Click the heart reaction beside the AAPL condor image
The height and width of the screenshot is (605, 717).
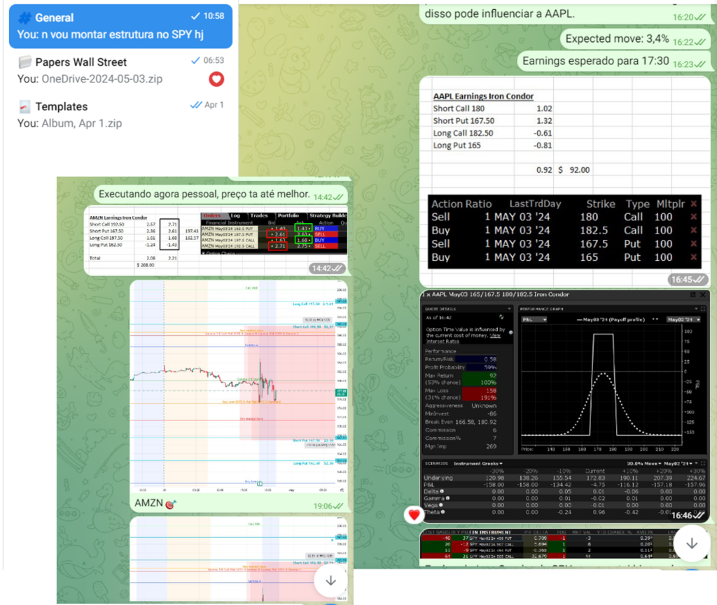[x=415, y=515]
